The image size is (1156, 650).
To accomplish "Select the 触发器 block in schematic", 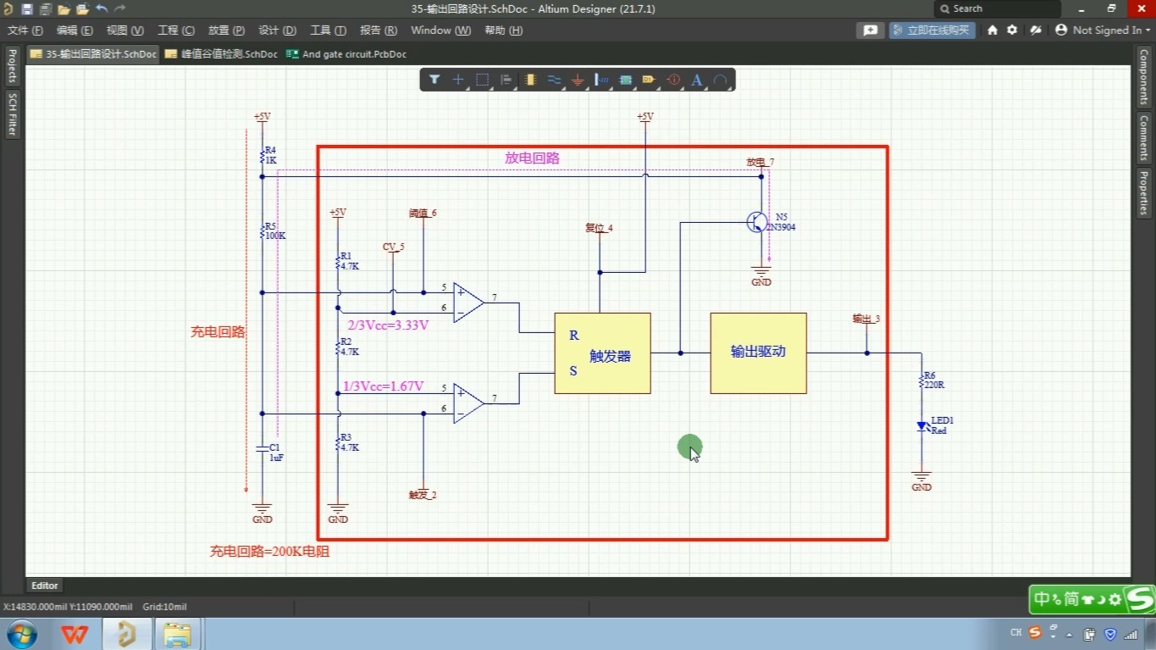I will [602, 353].
